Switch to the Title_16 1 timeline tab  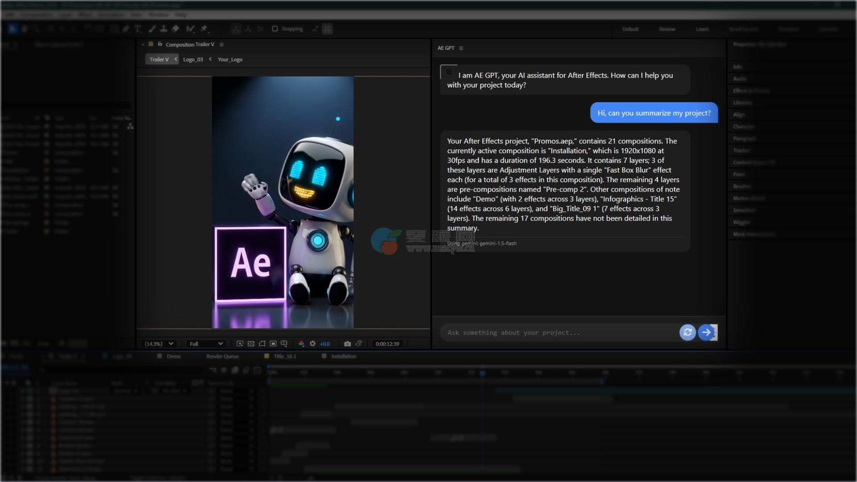click(285, 357)
